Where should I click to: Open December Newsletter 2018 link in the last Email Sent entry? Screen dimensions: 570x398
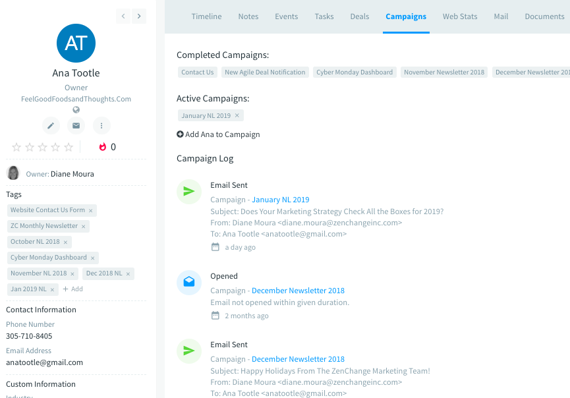coord(298,359)
